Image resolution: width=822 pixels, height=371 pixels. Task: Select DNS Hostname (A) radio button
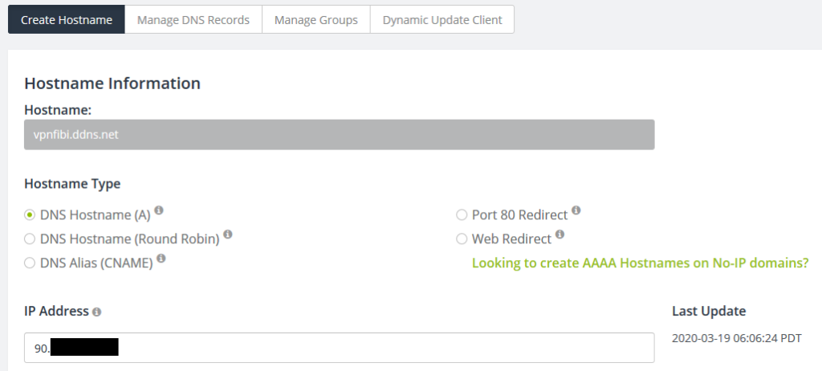(30, 214)
